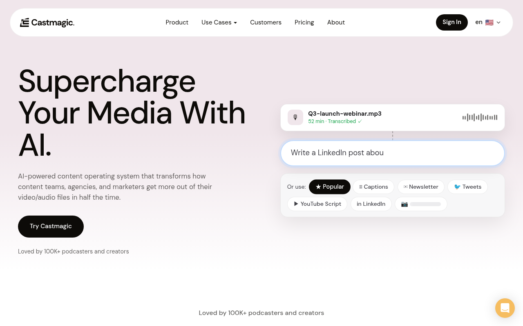Click the Q3-launch-webinar.mp3 file name

(345, 114)
